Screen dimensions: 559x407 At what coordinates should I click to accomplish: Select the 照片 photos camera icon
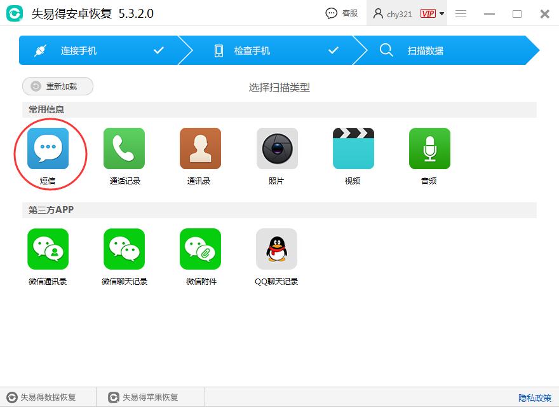pos(276,148)
